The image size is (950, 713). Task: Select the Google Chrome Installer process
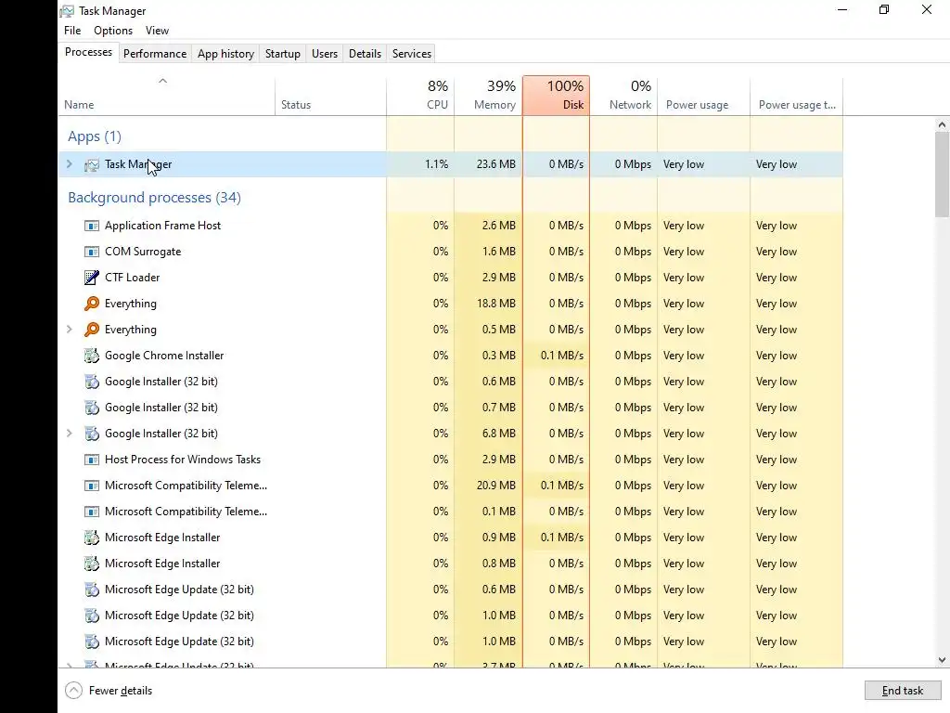(450, 356)
